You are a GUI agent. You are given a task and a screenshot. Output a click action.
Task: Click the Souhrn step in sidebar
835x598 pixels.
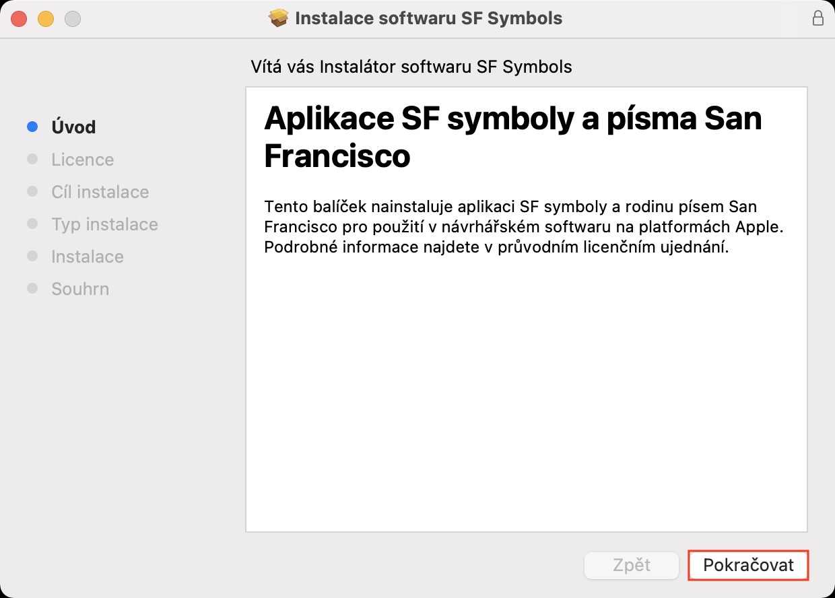(80, 289)
